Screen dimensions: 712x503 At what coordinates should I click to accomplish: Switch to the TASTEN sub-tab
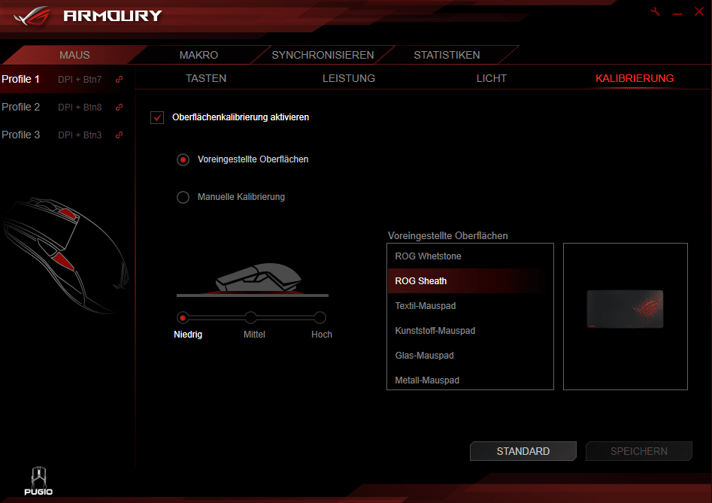[x=206, y=78]
